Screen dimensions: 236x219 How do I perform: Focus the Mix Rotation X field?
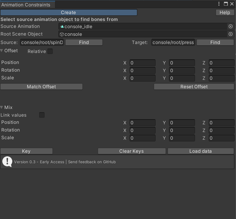point(143,130)
